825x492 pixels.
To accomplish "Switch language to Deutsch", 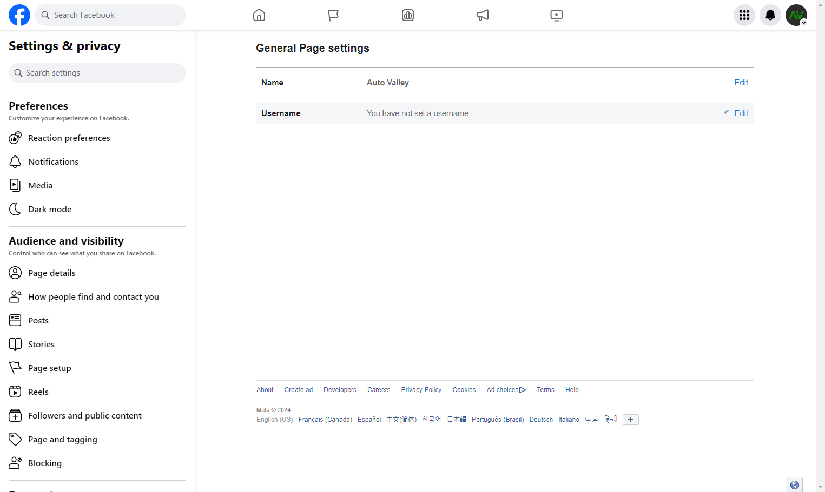I will [541, 420].
